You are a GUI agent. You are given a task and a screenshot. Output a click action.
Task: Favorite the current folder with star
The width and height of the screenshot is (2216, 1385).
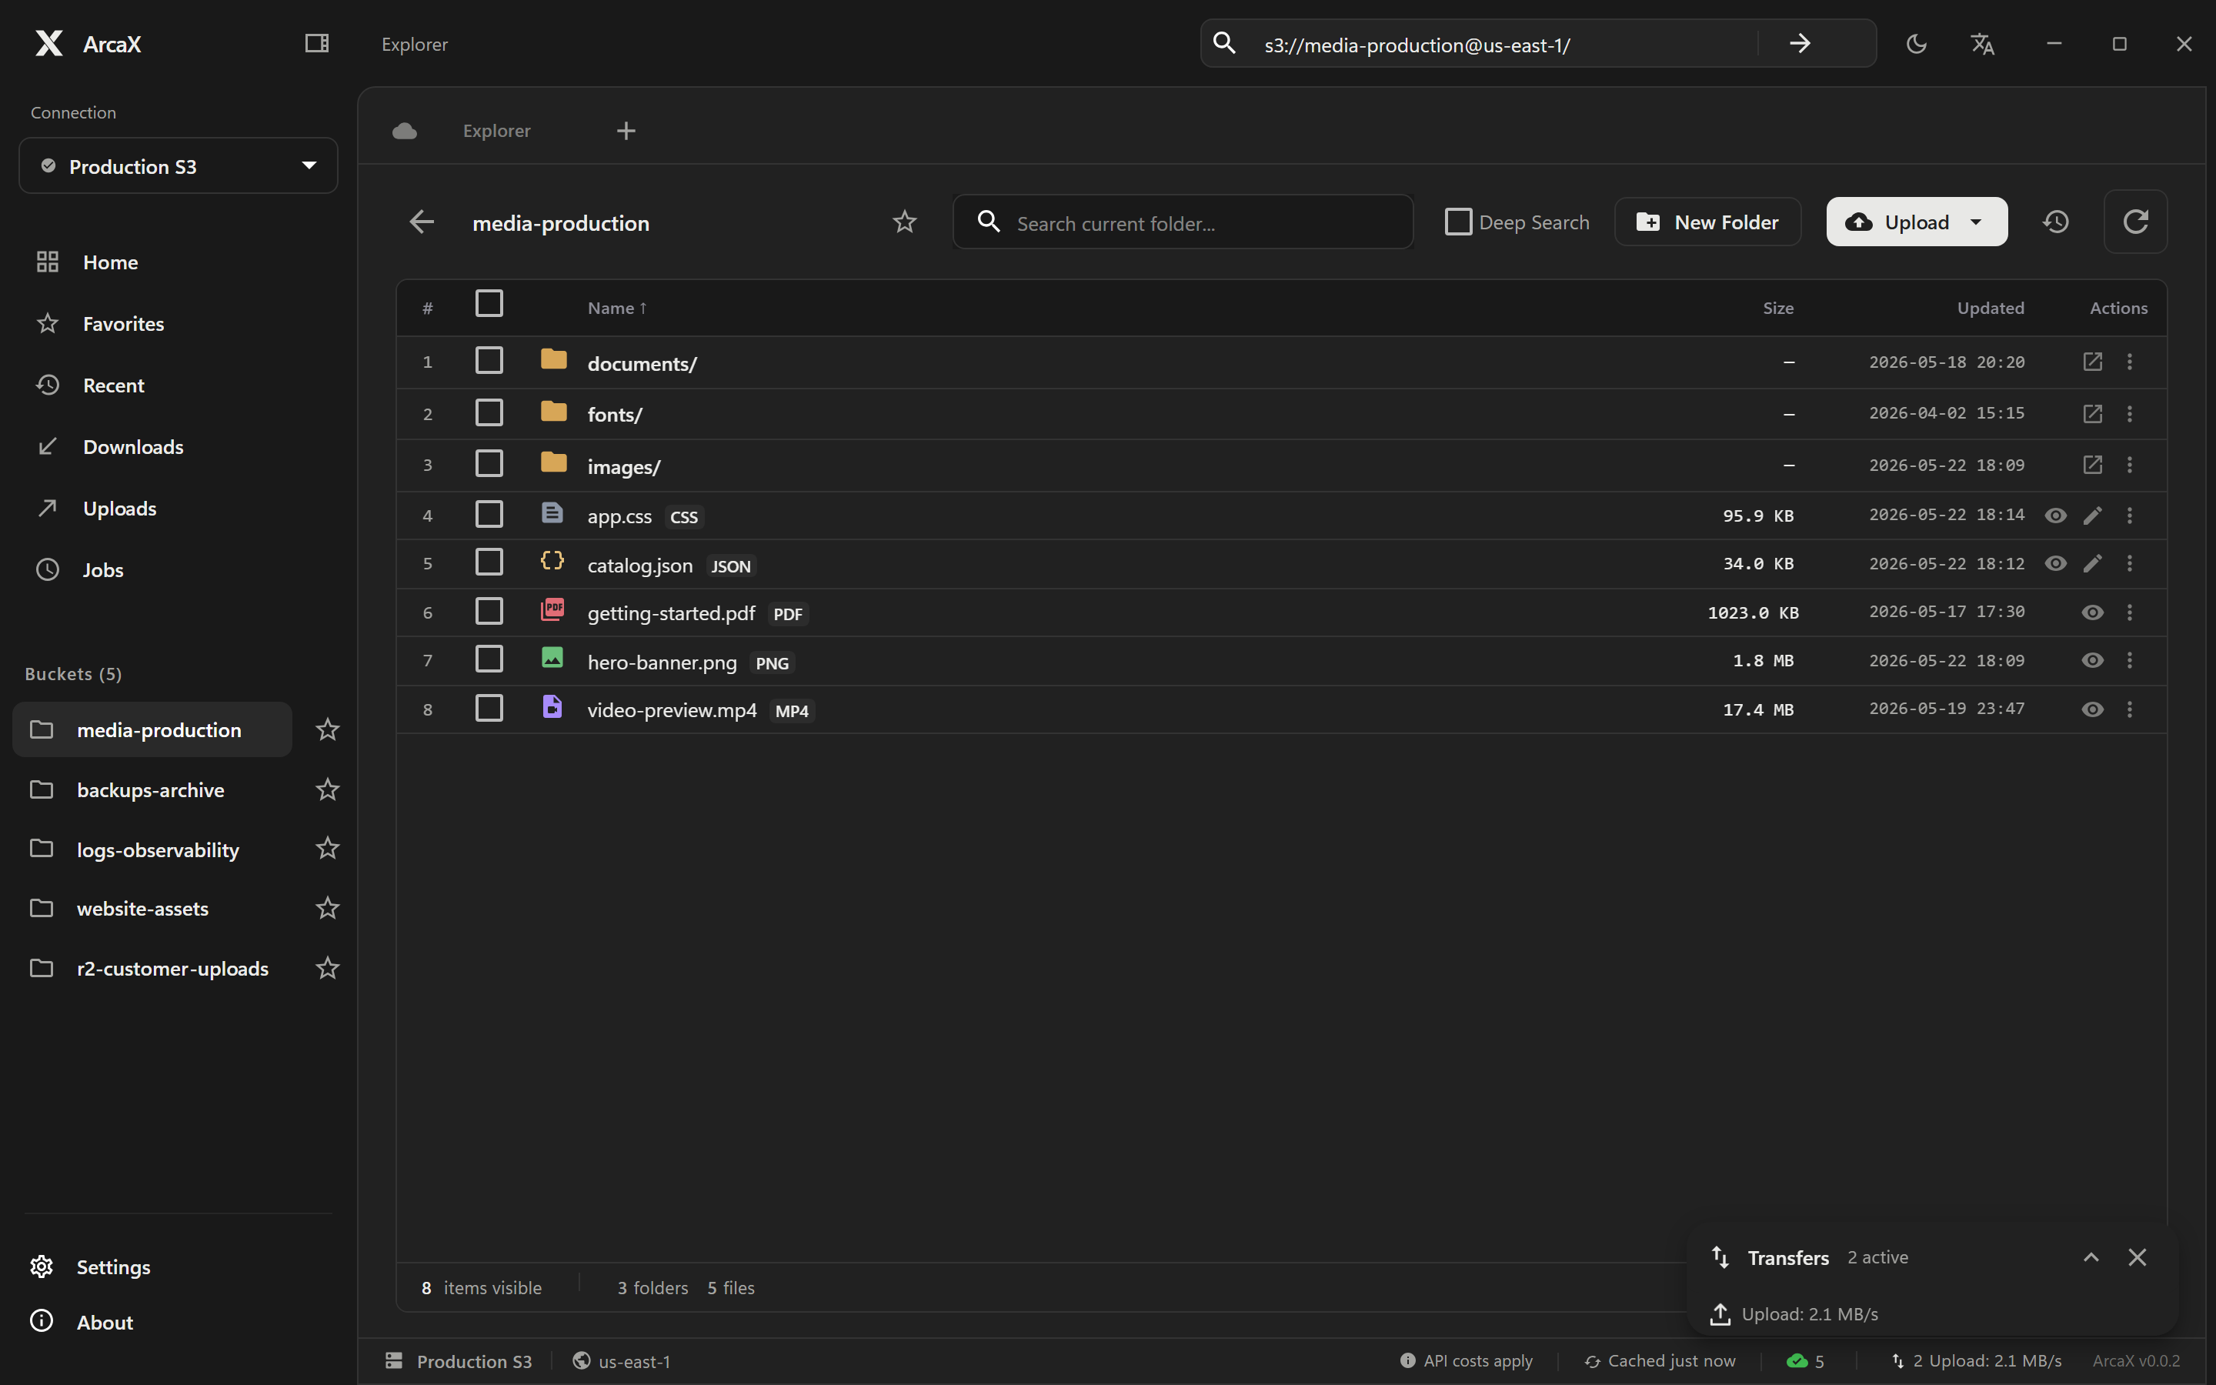pos(905,222)
